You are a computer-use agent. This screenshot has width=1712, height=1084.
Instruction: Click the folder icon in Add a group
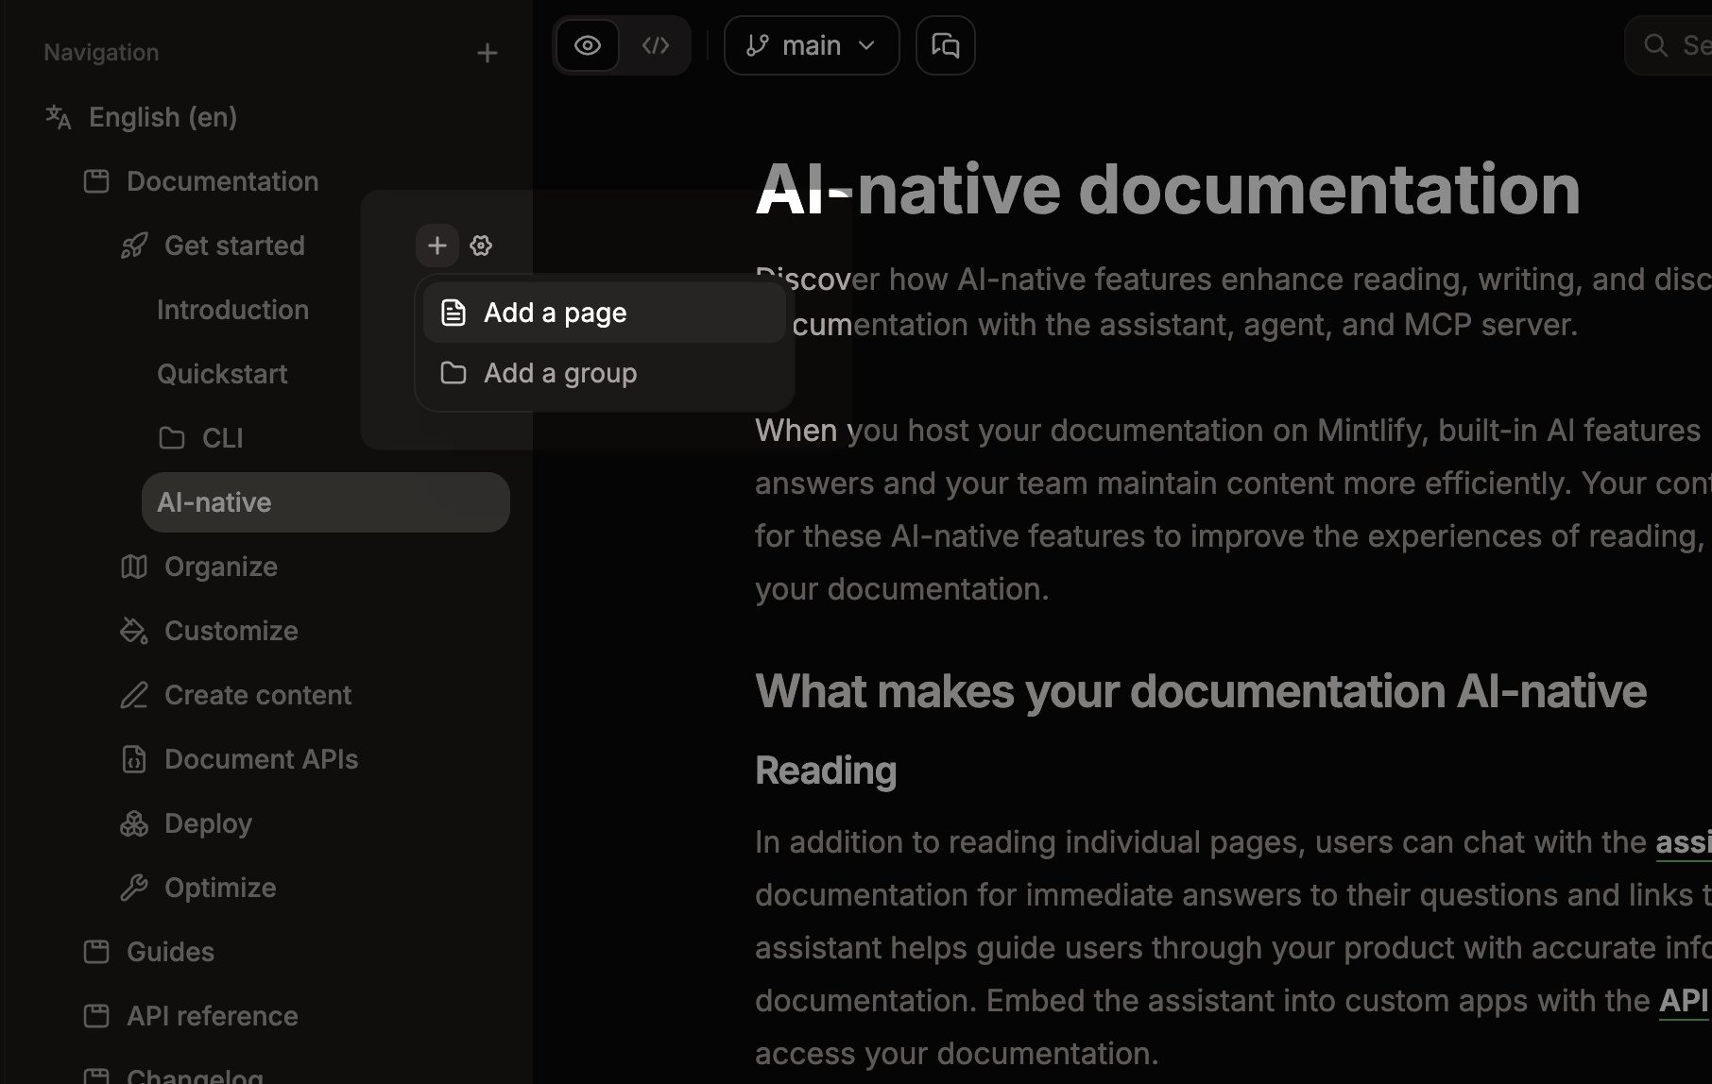(454, 373)
